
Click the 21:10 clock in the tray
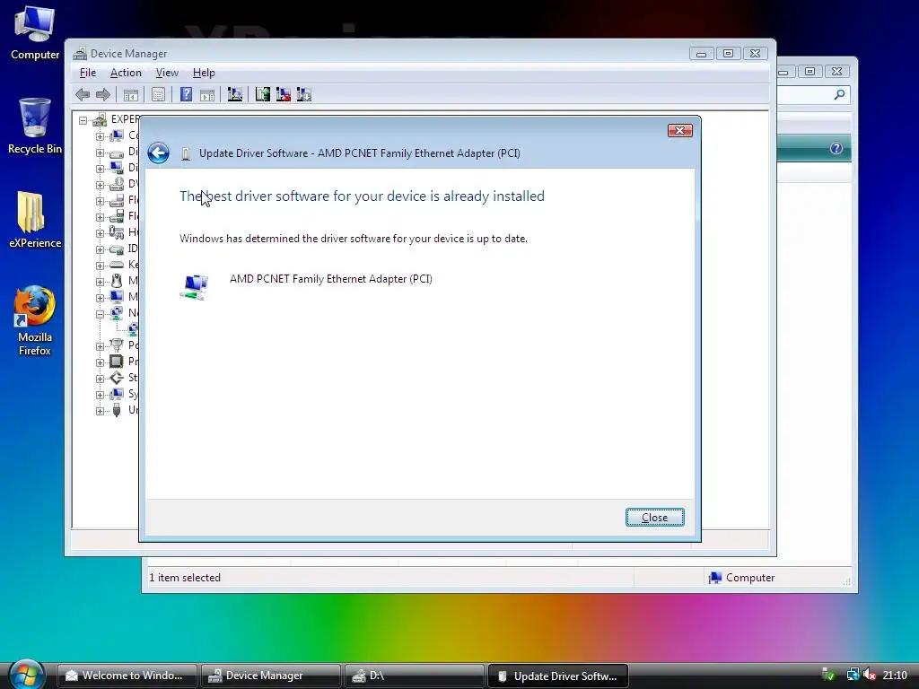point(895,676)
